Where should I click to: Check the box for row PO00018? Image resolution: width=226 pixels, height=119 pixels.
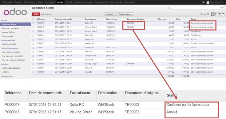coord(34,27)
